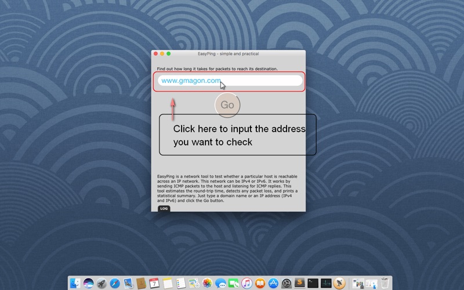Open Finder from the Dock
This screenshot has height=290, width=464.
point(75,283)
